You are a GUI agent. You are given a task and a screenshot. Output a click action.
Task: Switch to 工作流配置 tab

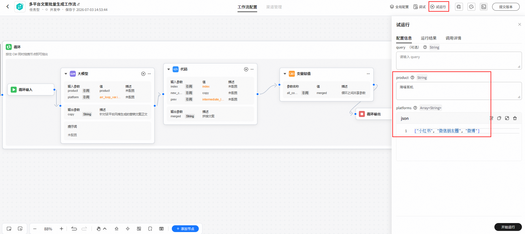click(247, 7)
